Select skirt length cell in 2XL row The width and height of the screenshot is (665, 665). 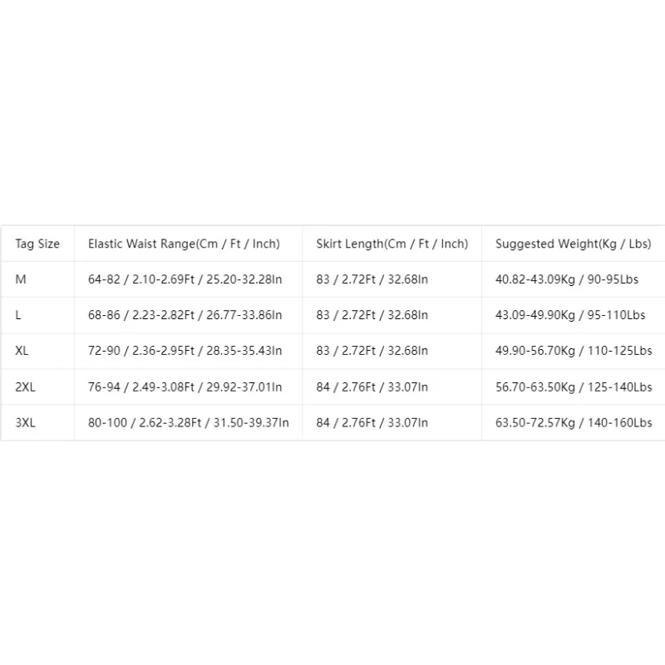[x=392, y=387]
